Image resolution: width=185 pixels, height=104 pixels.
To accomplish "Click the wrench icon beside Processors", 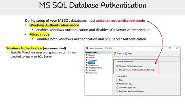I will click(x=87, y=60).
